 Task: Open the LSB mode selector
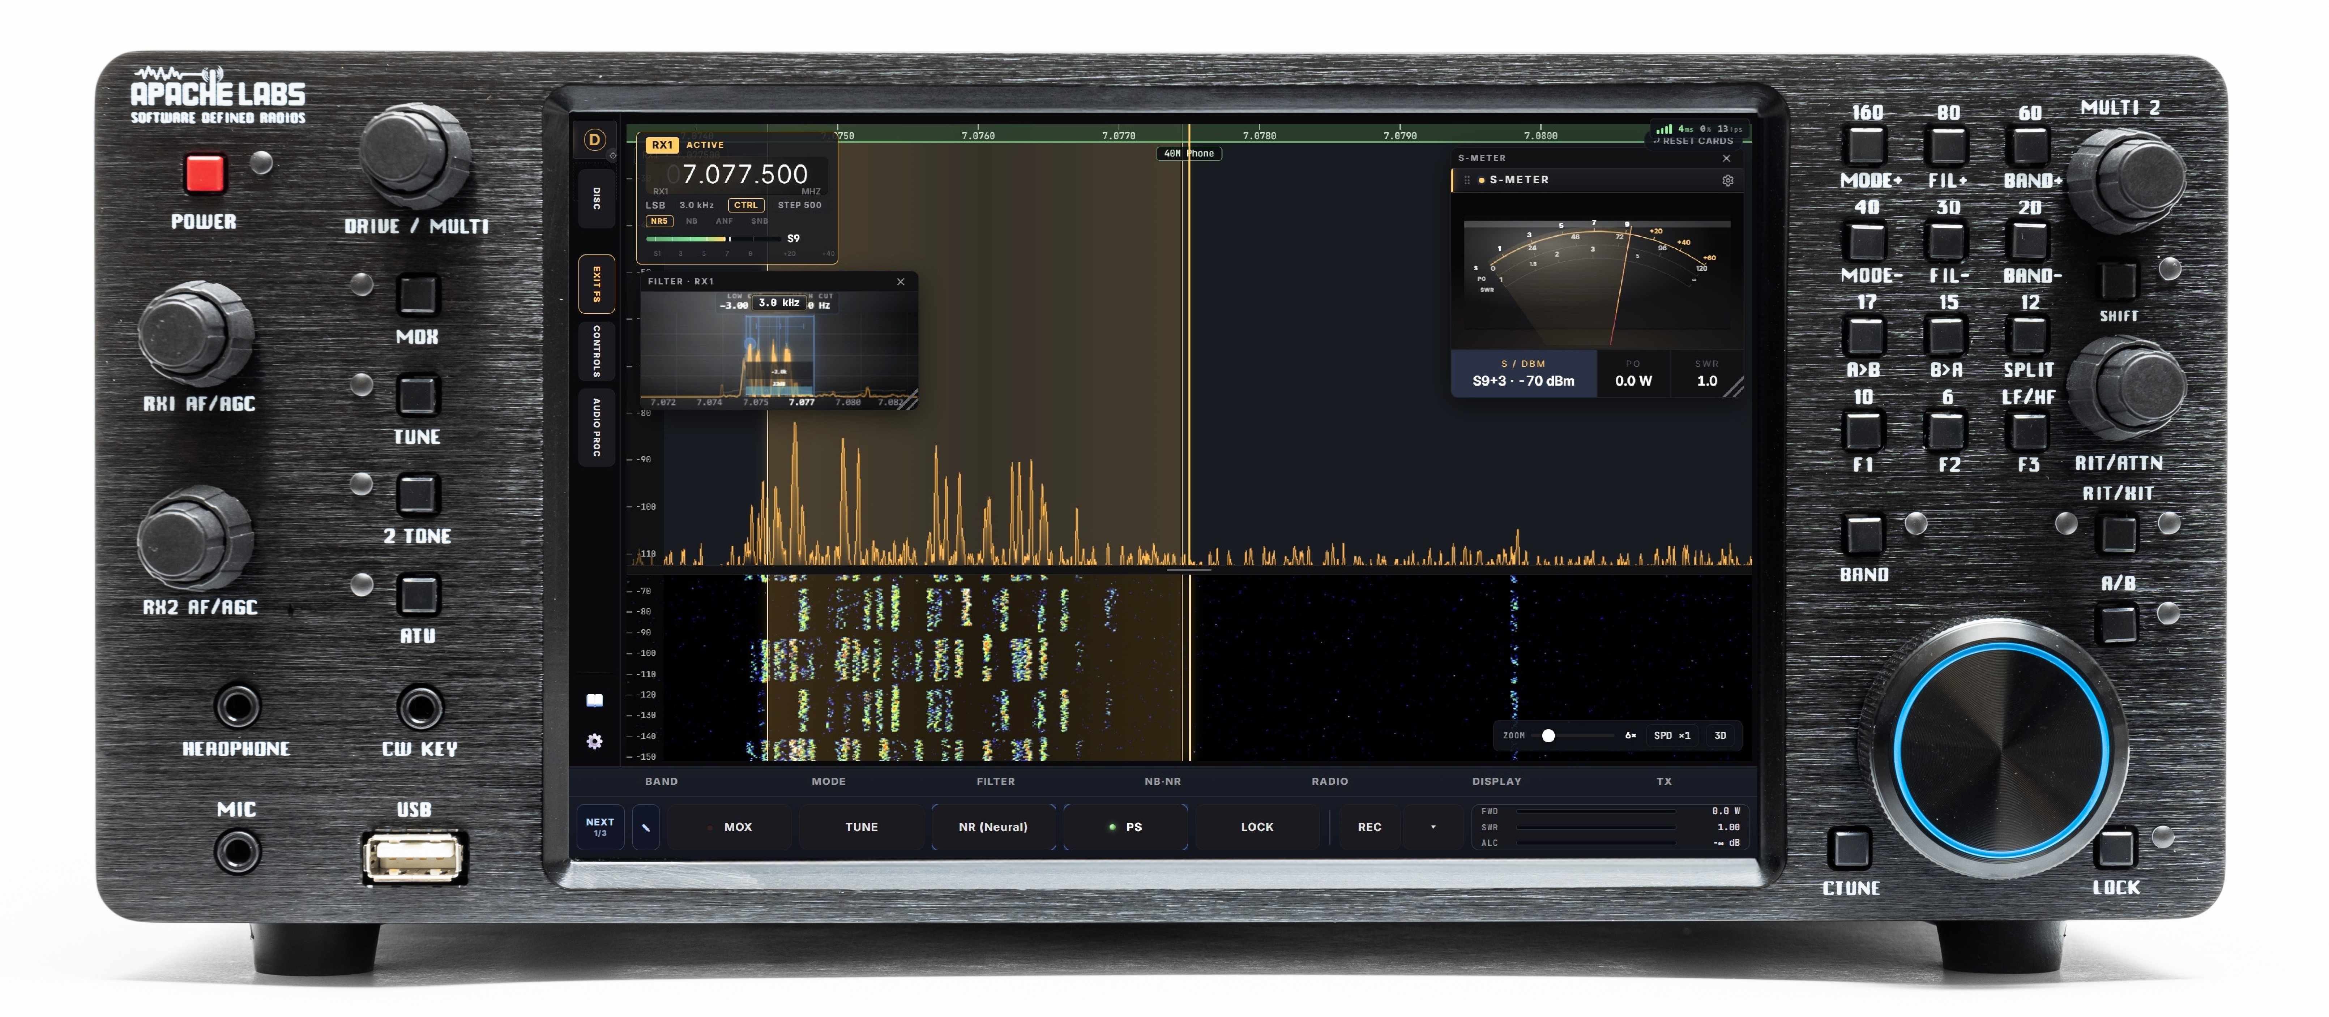tap(655, 205)
